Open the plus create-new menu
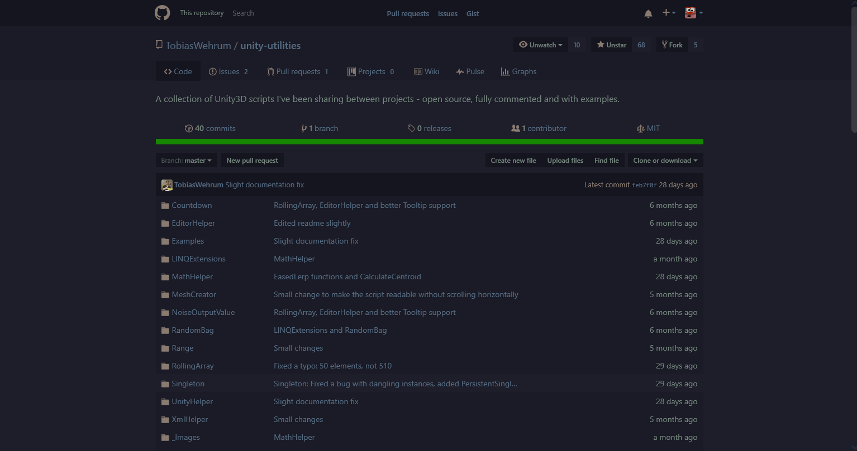This screenshot has width=857, height=451. click(669, 13)
